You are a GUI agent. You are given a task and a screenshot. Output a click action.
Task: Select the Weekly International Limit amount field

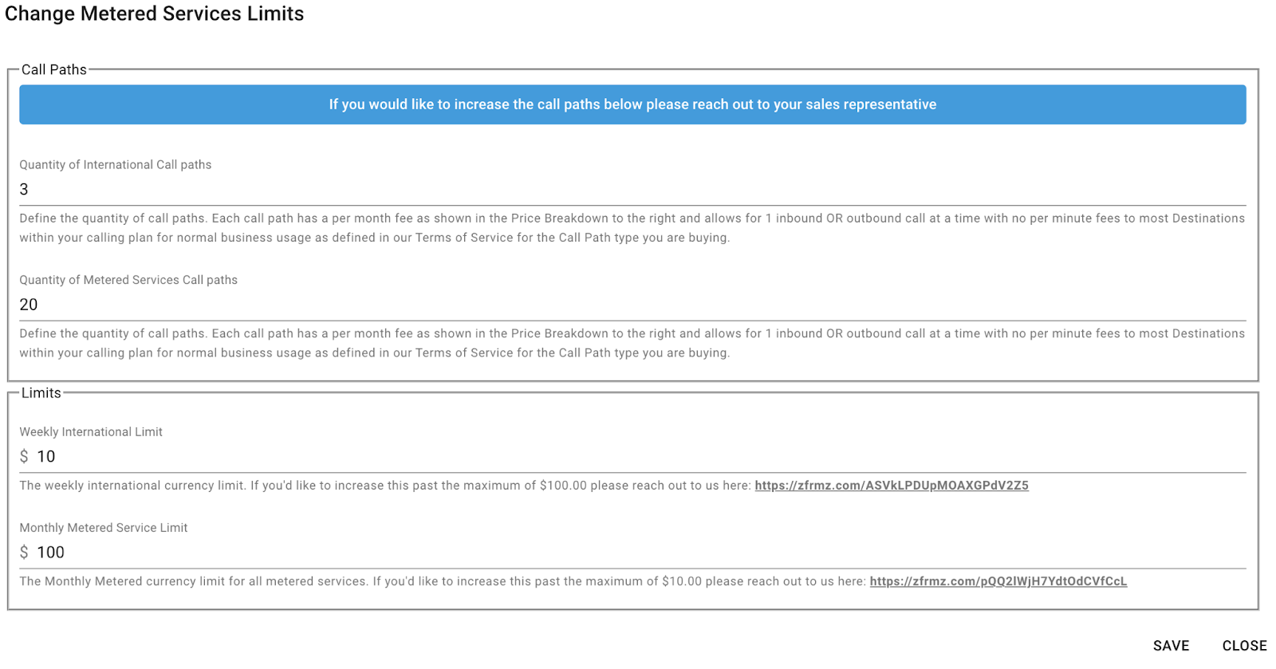[638, 457]
